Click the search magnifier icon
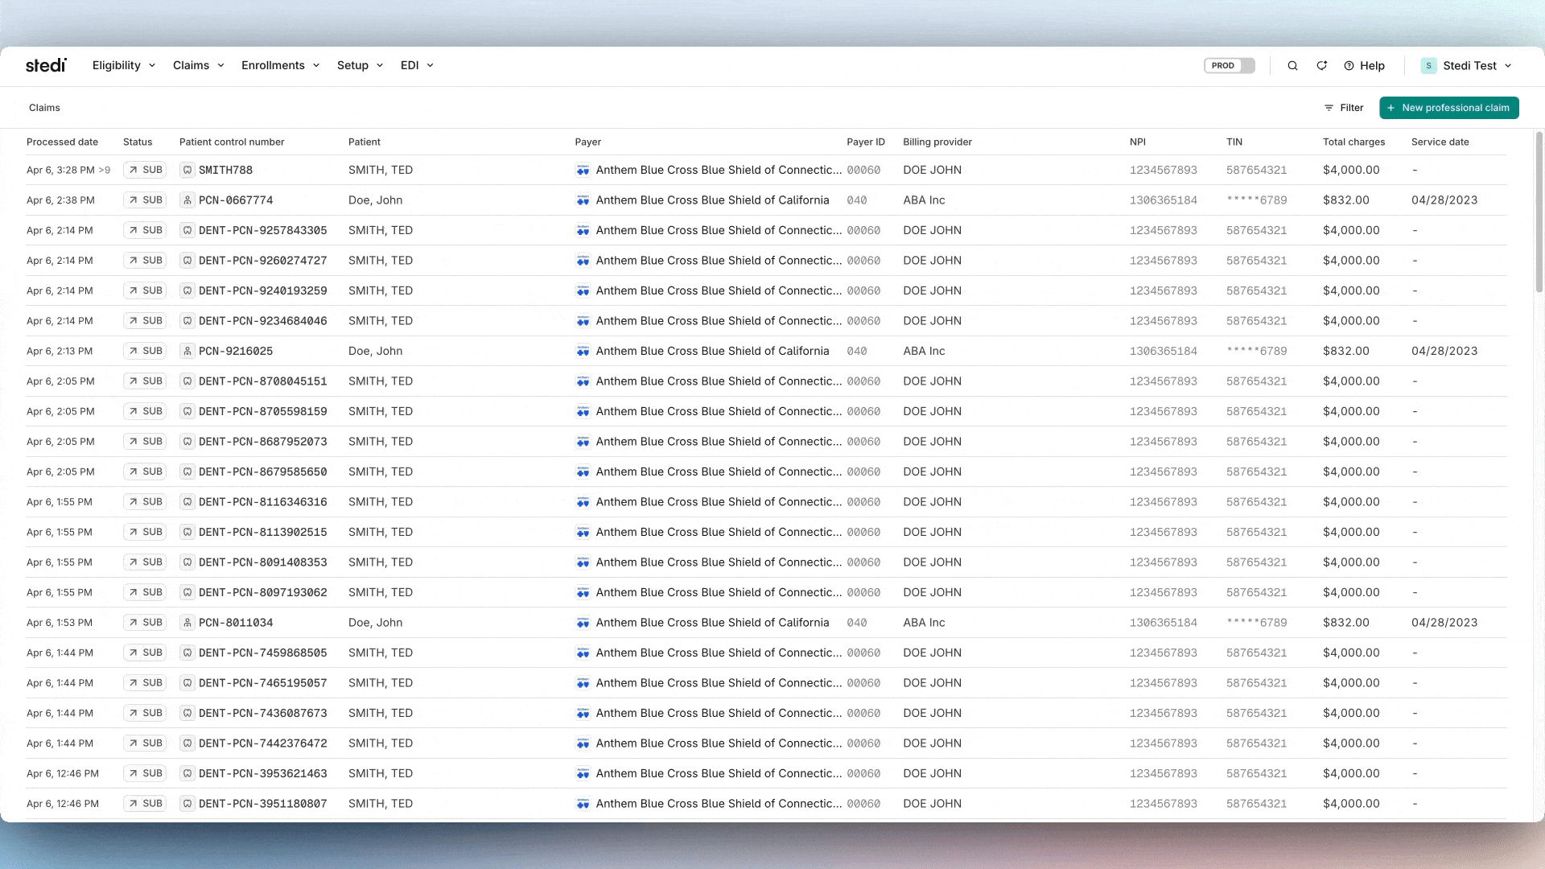 (x=1292, y=66)
